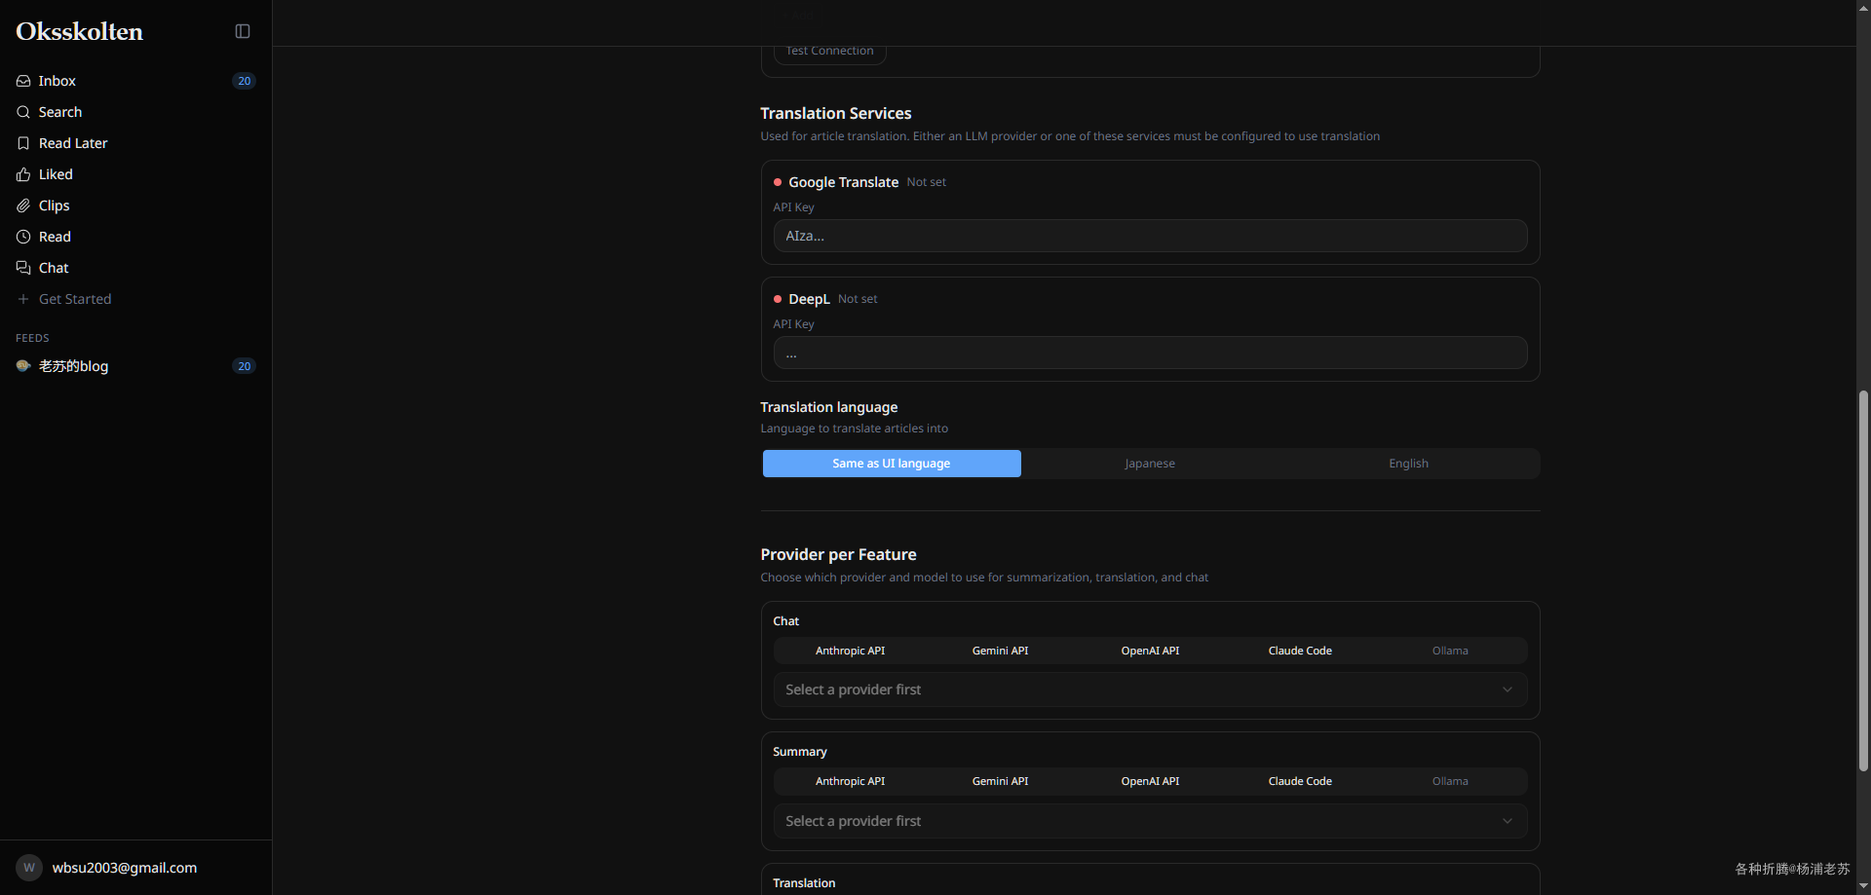The image size is (1871, 895).
Task: Click the Inbox unread badge 20
Action: pos(244,81)
